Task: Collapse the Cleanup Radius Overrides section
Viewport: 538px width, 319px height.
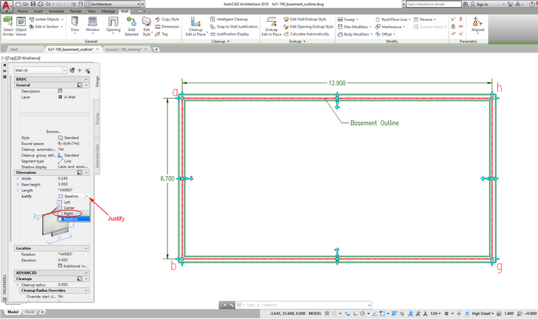Action: pyautogui.click(x=86, y=291)
